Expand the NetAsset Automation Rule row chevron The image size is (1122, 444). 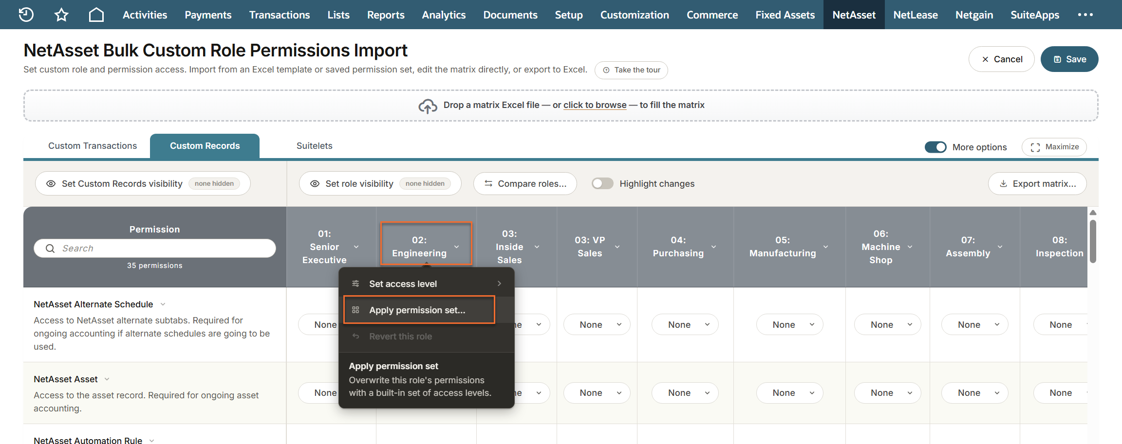(x=151, y=441)
